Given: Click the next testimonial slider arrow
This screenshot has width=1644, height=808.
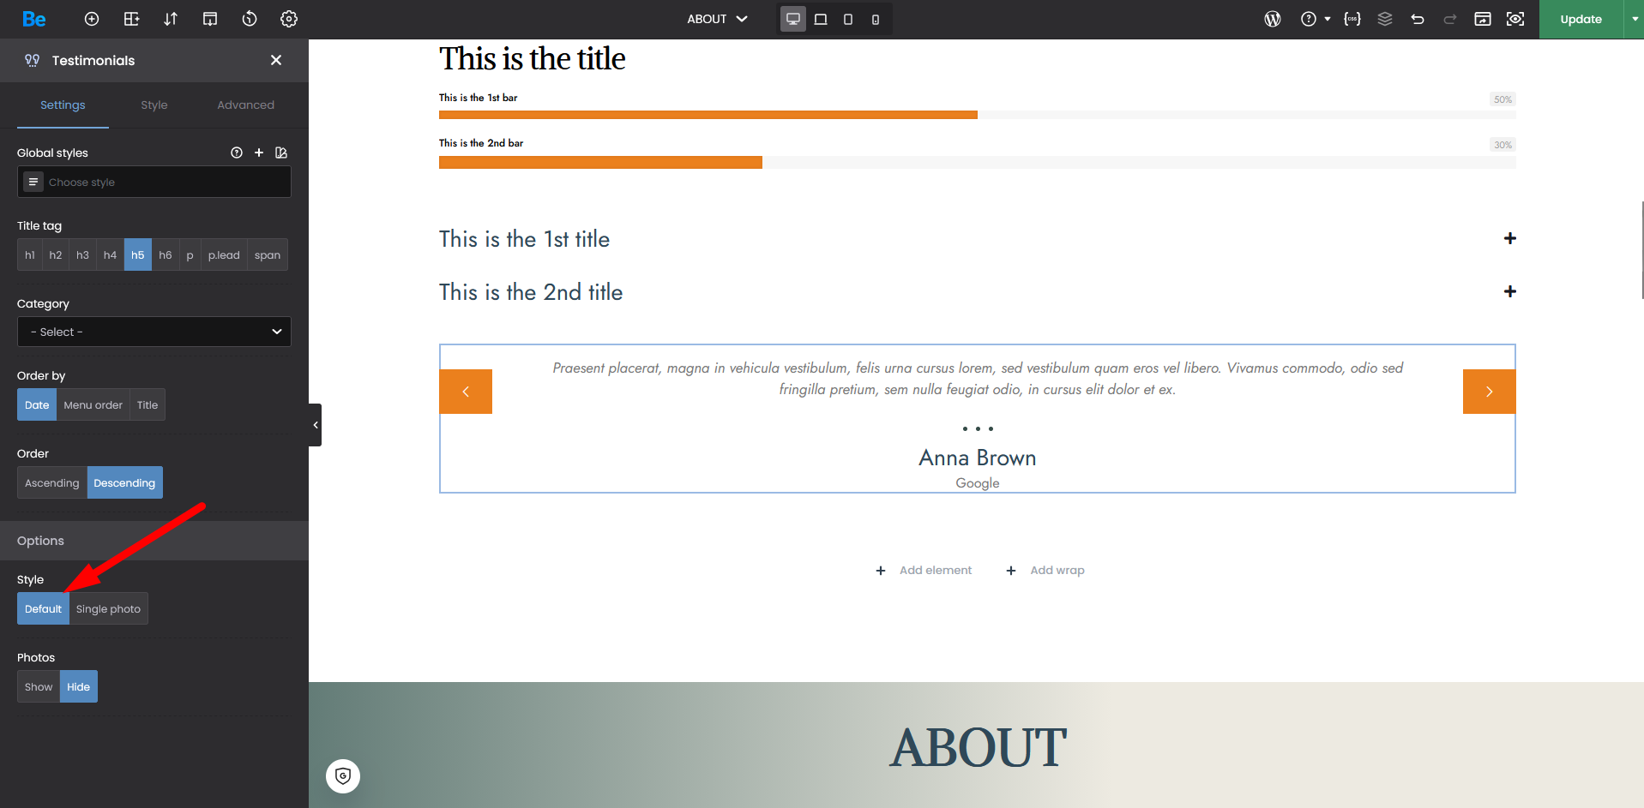Looking at the screenshot, I should click(x=1489, y=392).
